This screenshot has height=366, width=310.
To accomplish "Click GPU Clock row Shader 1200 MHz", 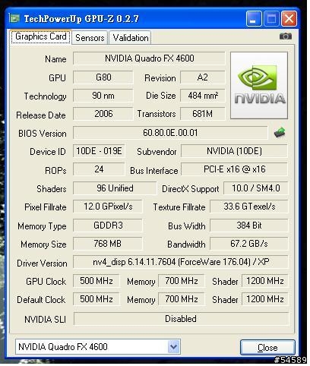I will point(265,281).
